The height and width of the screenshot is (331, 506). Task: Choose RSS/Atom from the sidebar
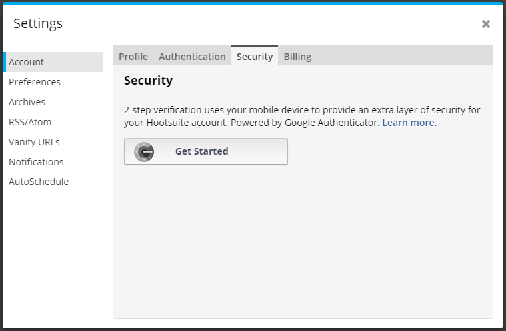(30, 122)
